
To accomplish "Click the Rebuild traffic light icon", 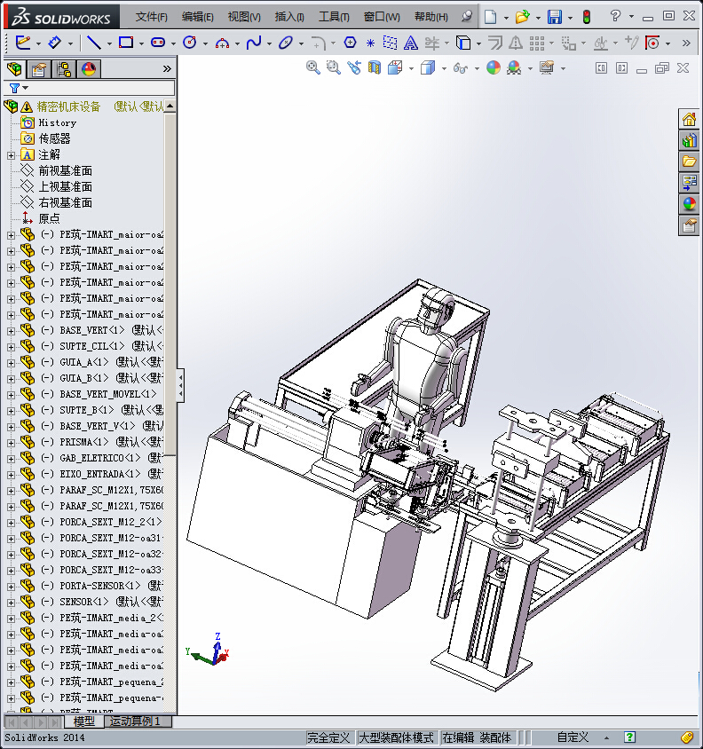I will pos(587,17).
